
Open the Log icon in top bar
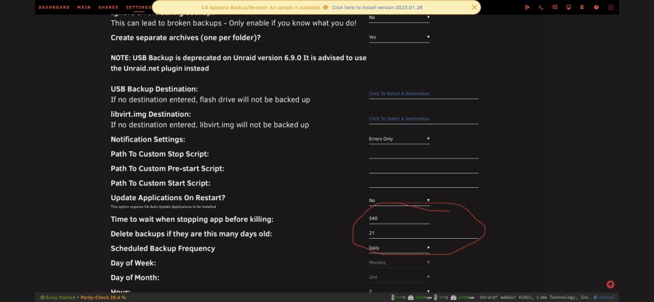[582, 7]
